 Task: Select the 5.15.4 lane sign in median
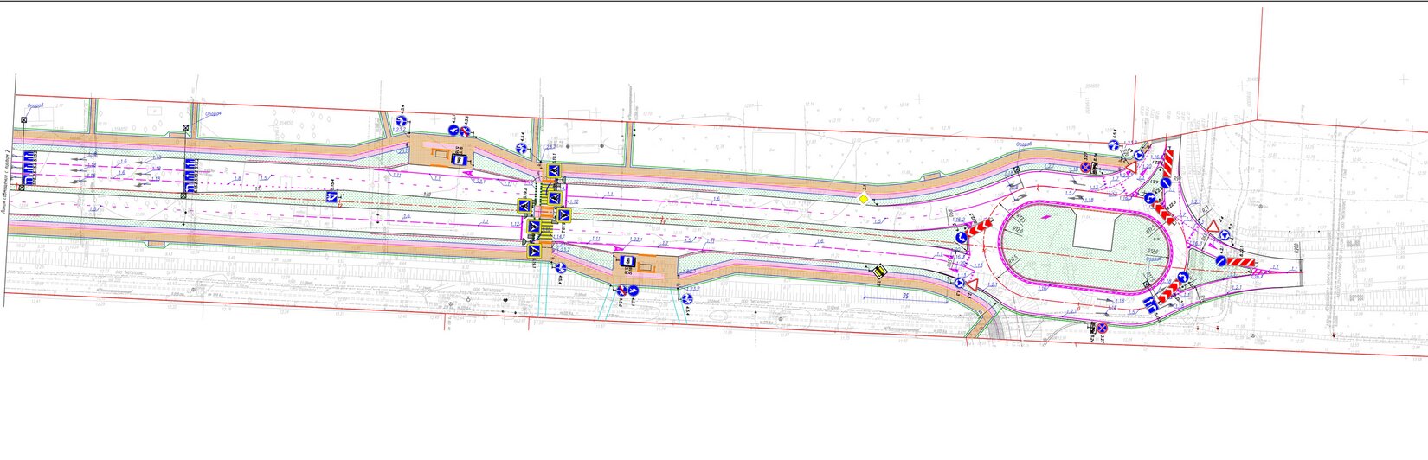331,199
